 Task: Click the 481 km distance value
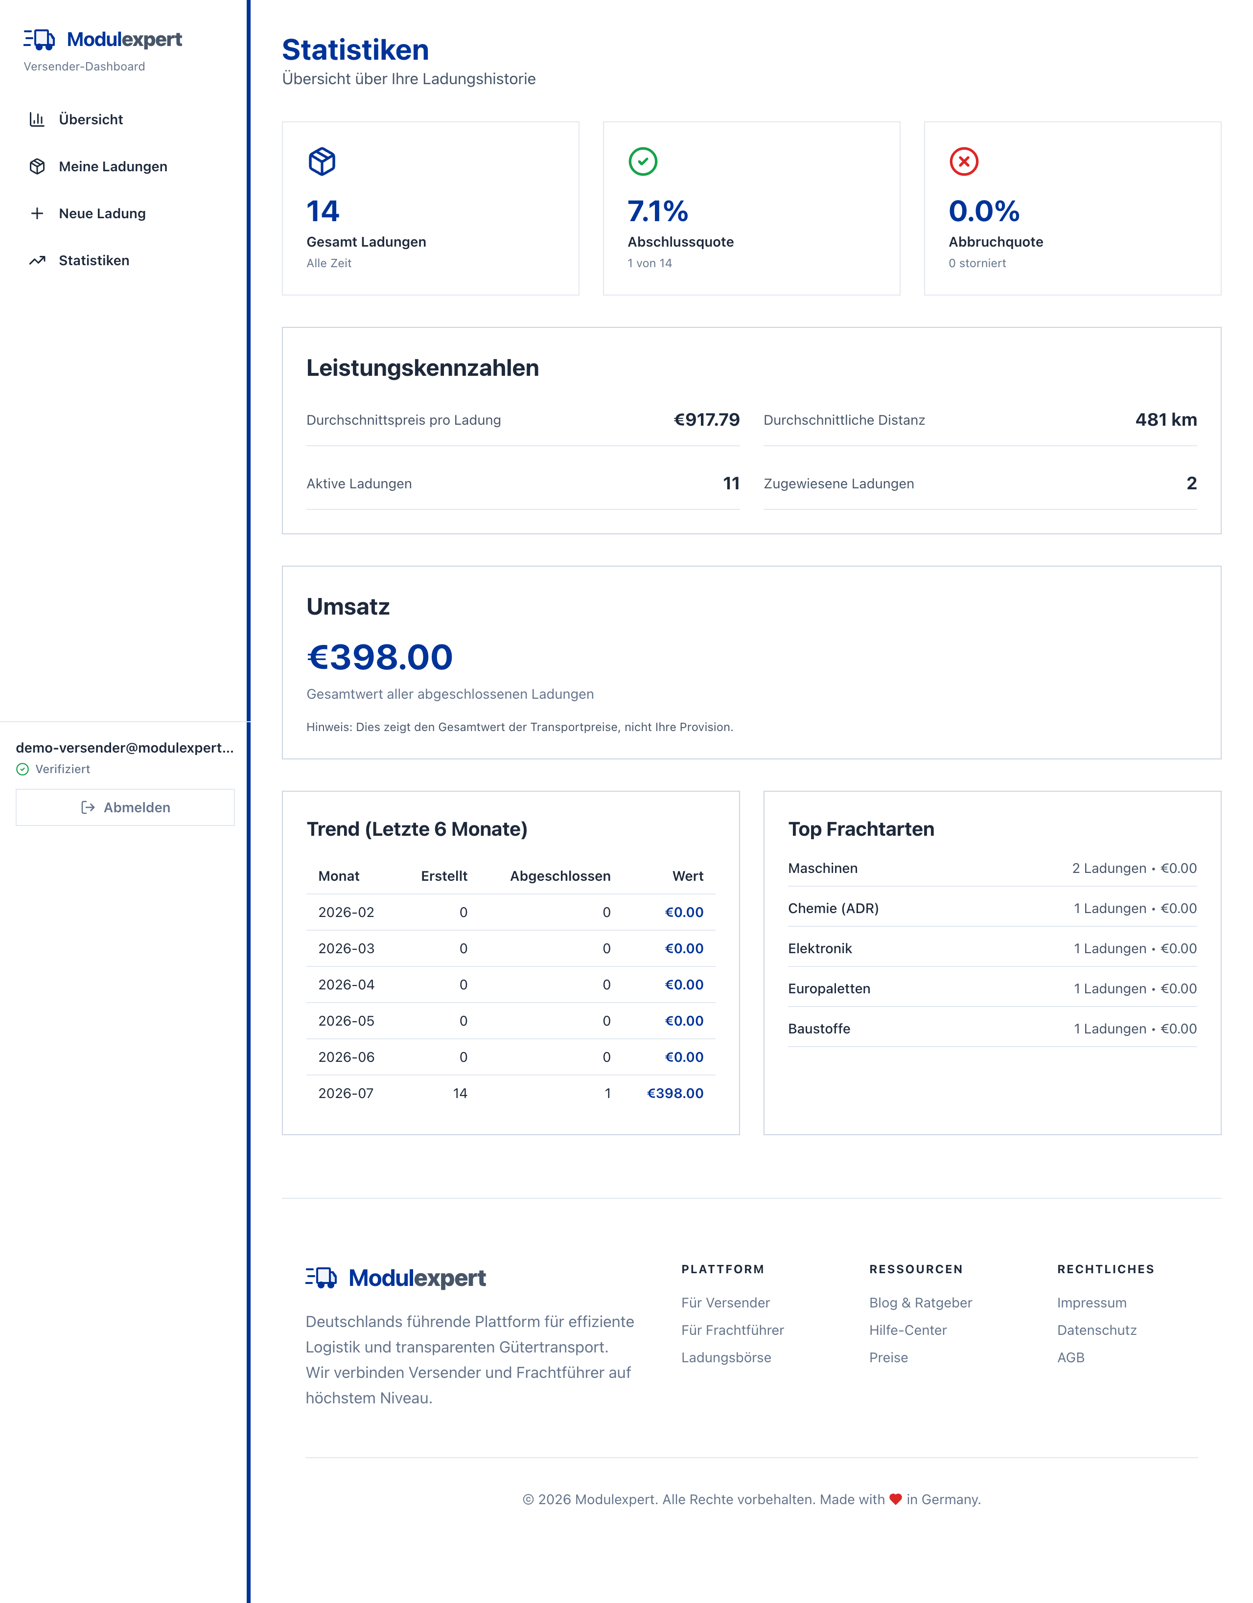tap(1166, 420)
